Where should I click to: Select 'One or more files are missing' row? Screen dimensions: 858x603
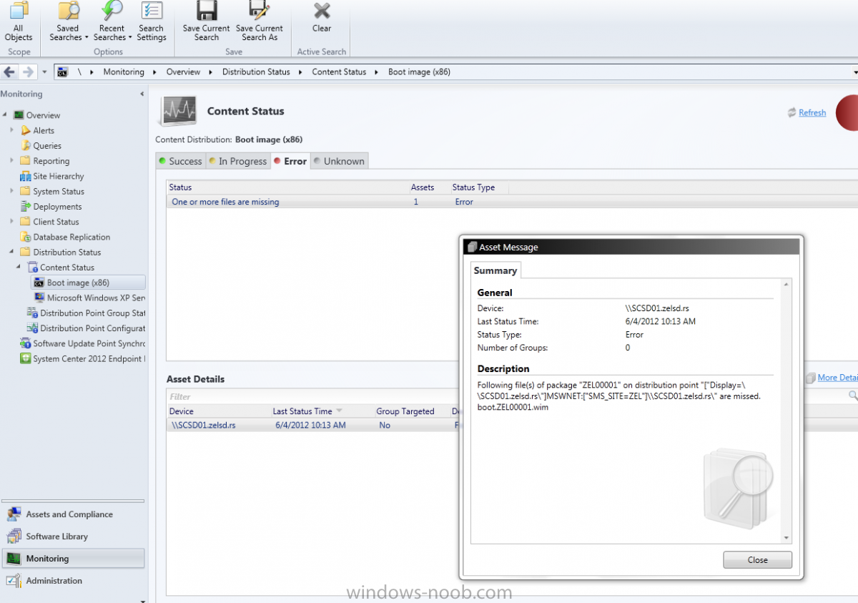click(511, 202)
